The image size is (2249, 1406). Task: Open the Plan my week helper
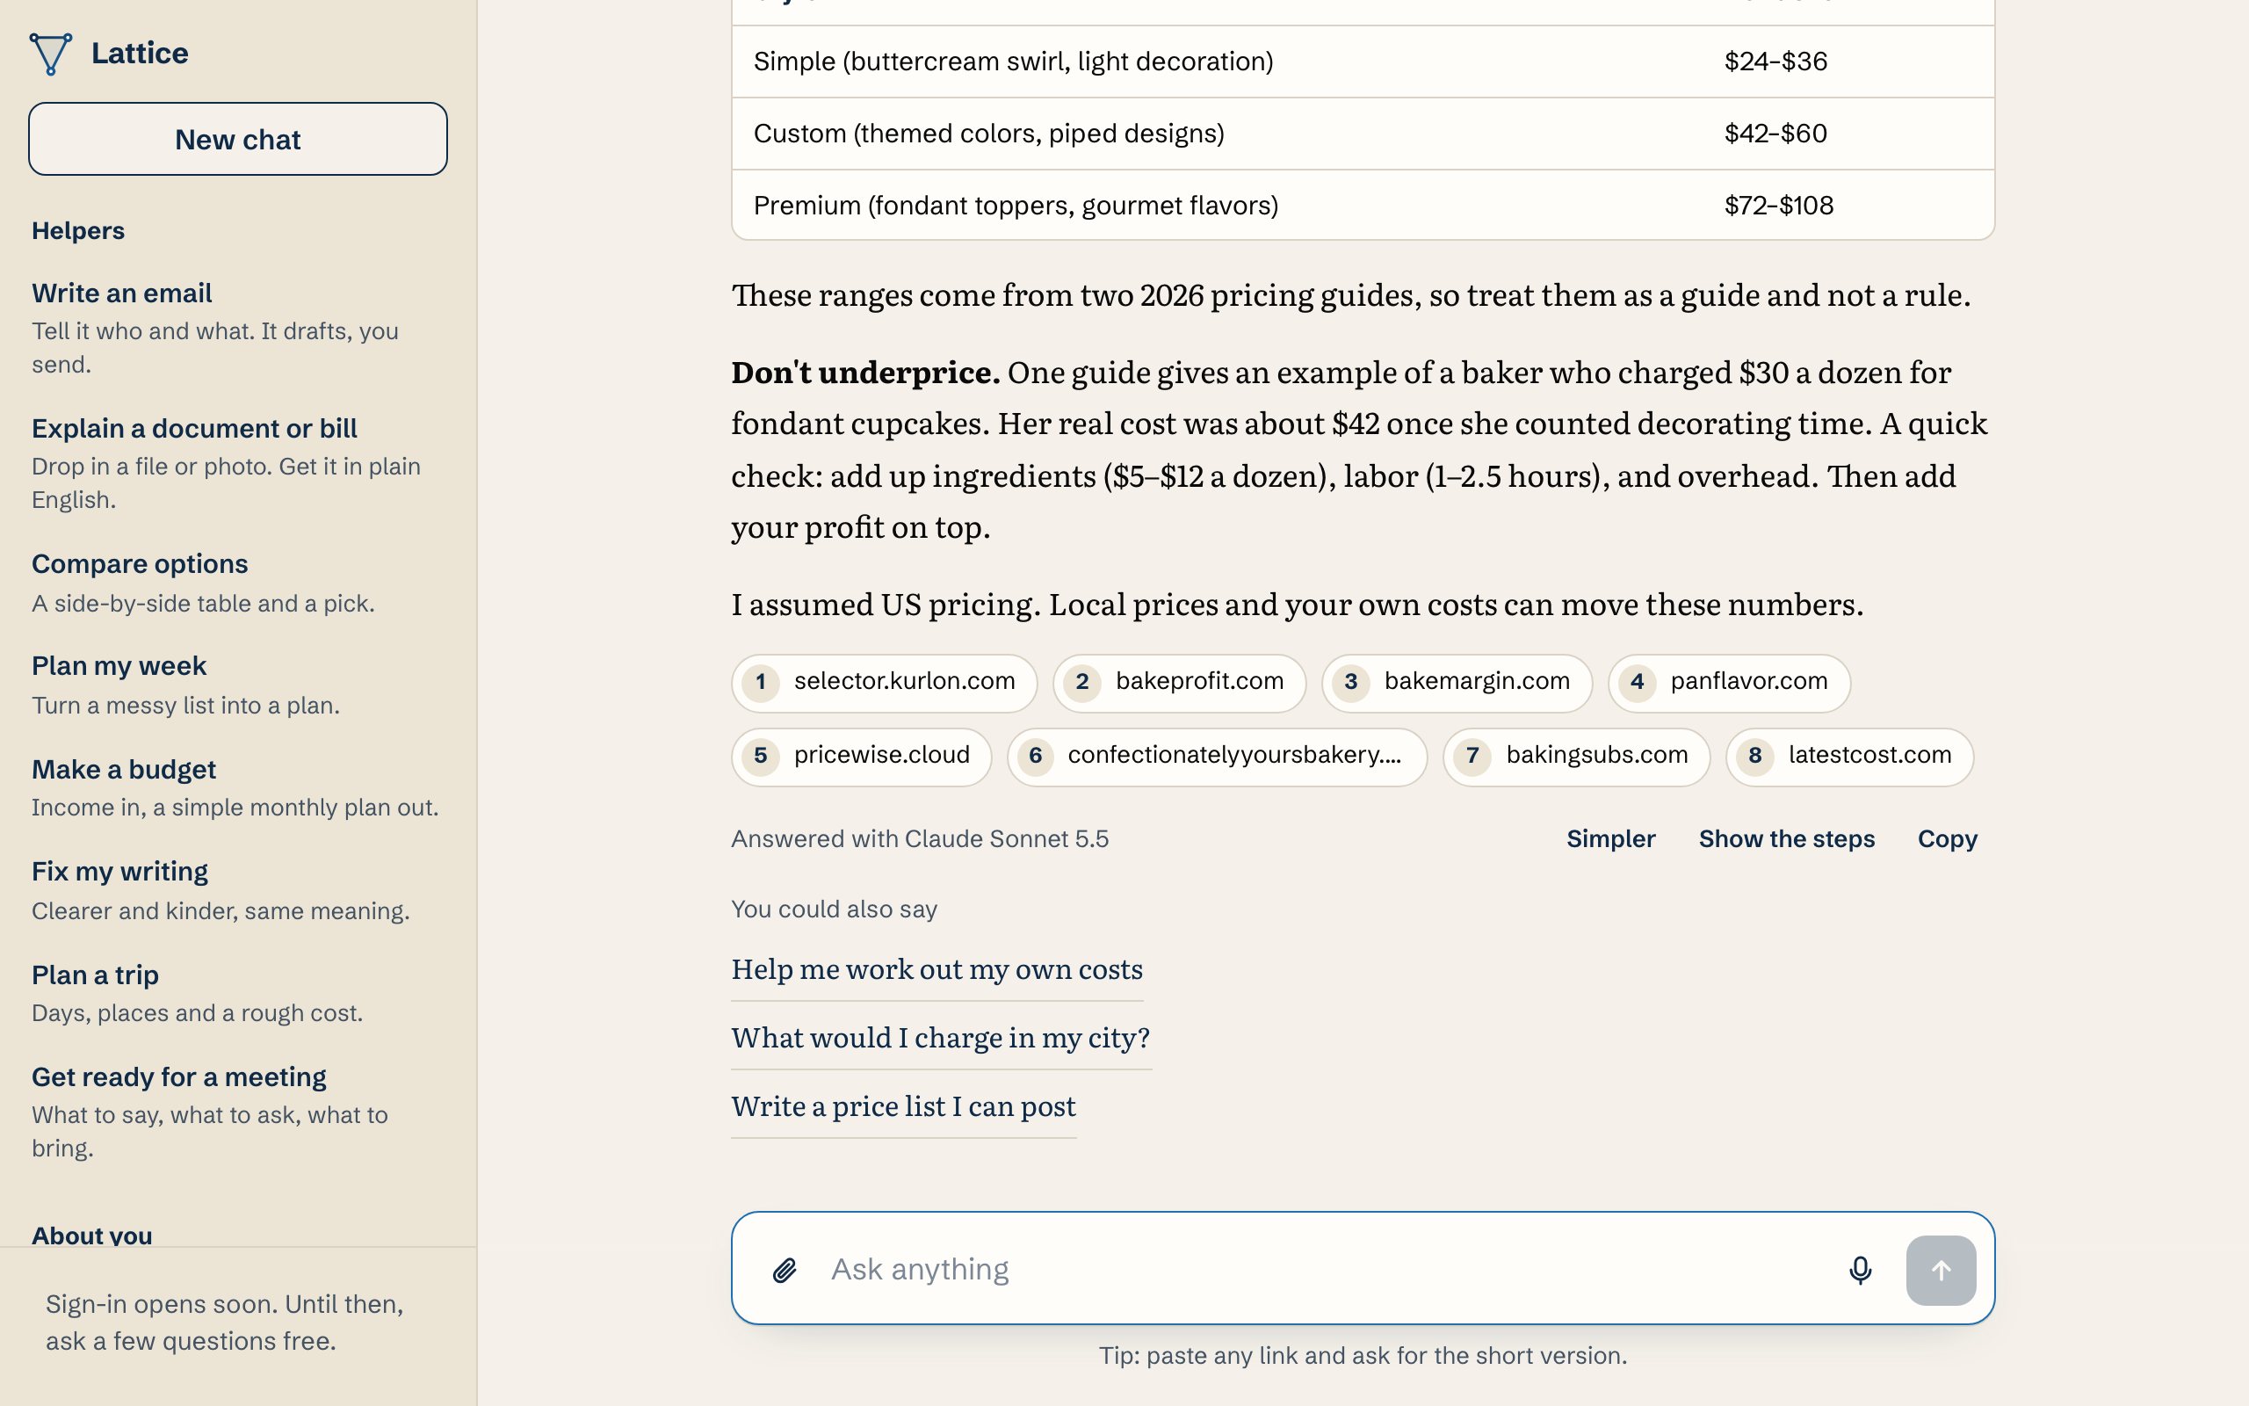[238, 685]
